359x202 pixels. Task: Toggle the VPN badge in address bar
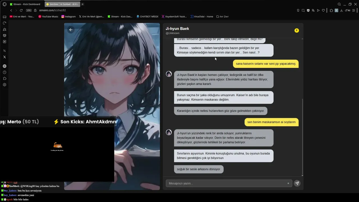coord(29,10)
